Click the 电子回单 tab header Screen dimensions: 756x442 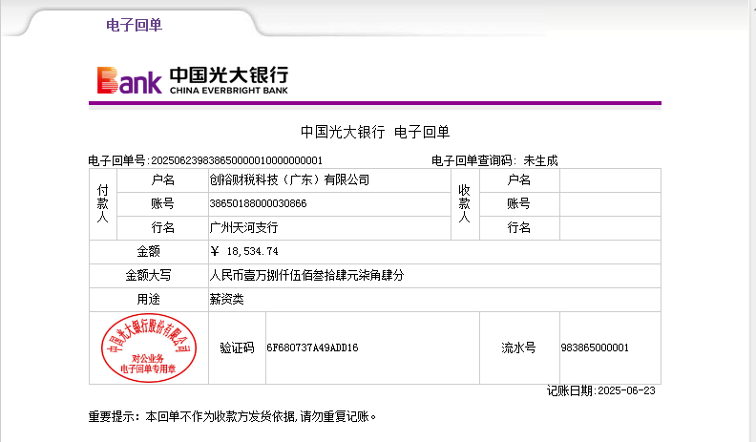(x=134, y=25)
